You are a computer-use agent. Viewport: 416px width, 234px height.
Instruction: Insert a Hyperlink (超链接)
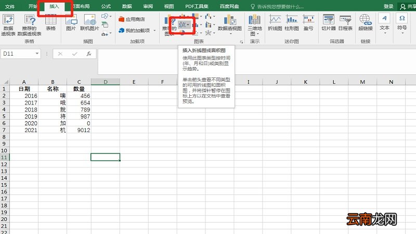point(366,22)
